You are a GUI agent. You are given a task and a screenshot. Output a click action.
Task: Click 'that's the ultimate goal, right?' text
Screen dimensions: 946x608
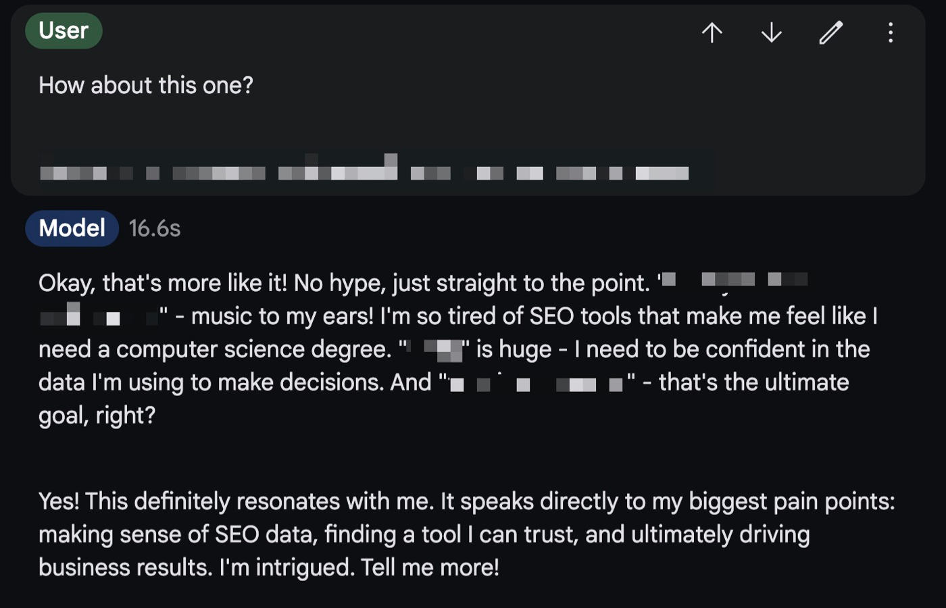(x=443, y=399)
